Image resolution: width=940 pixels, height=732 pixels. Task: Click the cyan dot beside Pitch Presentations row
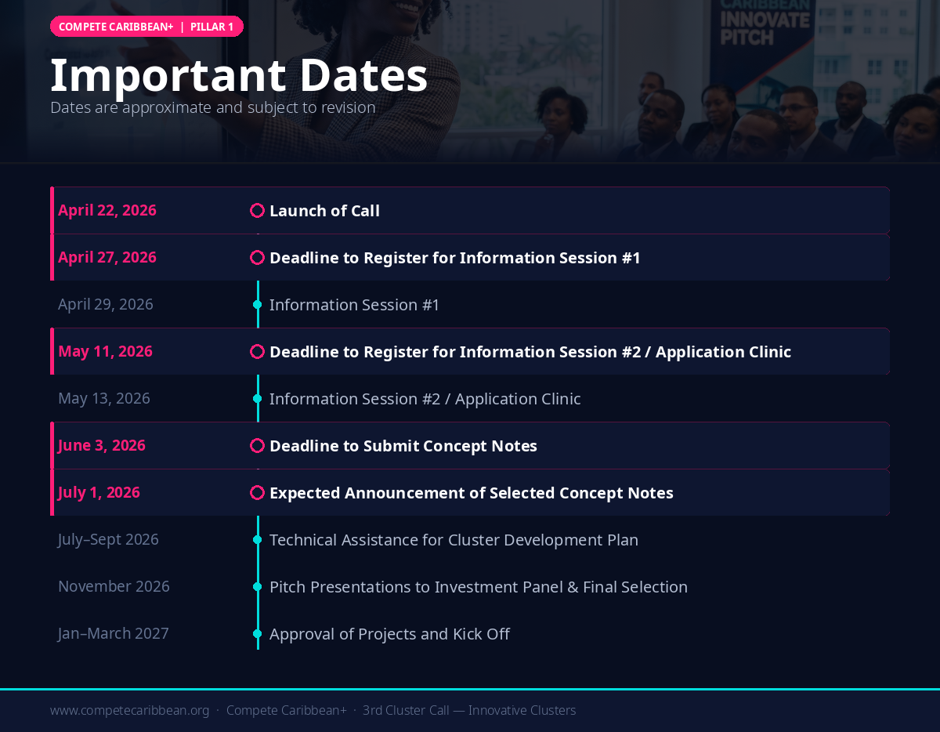click(257, 586)
